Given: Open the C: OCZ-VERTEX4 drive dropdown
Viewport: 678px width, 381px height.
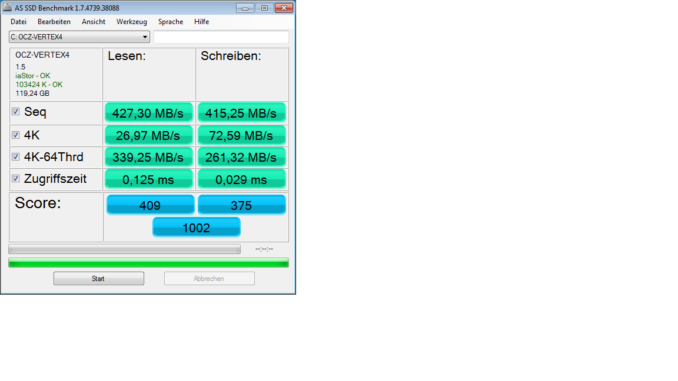Looking at the screenshot, I should 79,36.
